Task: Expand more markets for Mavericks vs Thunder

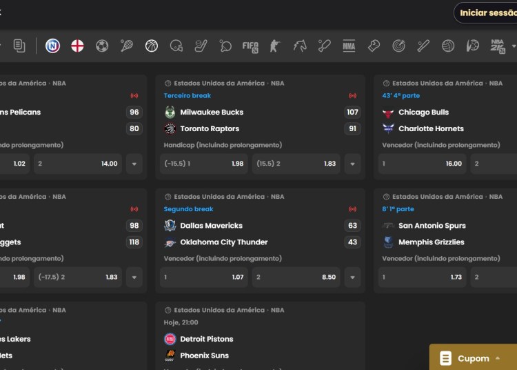Action: (x=352, y=277)
